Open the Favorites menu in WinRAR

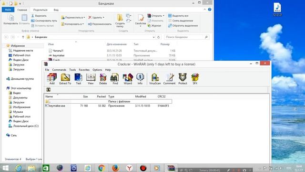point(84,70)
